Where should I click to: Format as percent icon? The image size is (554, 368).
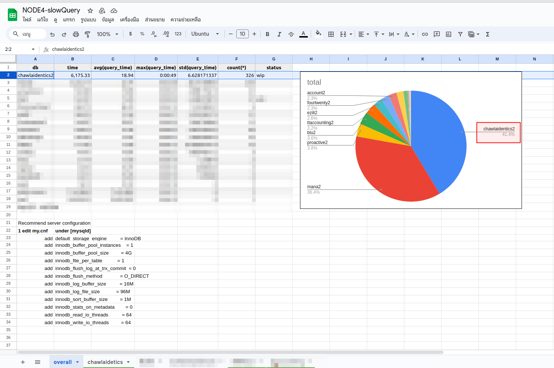click(142, 34)
